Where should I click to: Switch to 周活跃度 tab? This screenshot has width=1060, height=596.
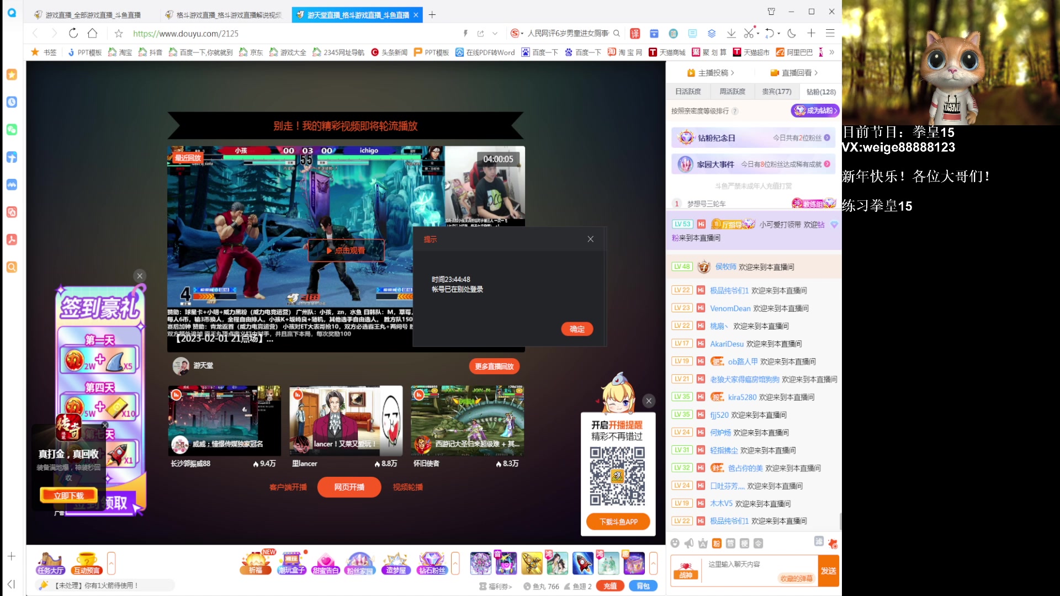tap(732, 92)
